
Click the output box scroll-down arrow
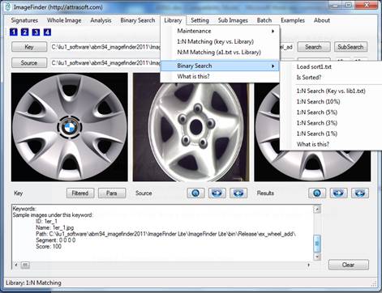[x=317, y=256]
